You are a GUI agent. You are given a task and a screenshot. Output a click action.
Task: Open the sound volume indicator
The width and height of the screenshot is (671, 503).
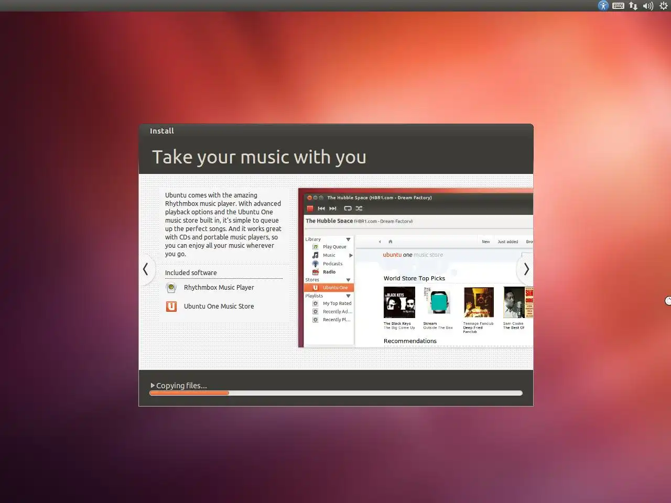(x=648, y=6)
